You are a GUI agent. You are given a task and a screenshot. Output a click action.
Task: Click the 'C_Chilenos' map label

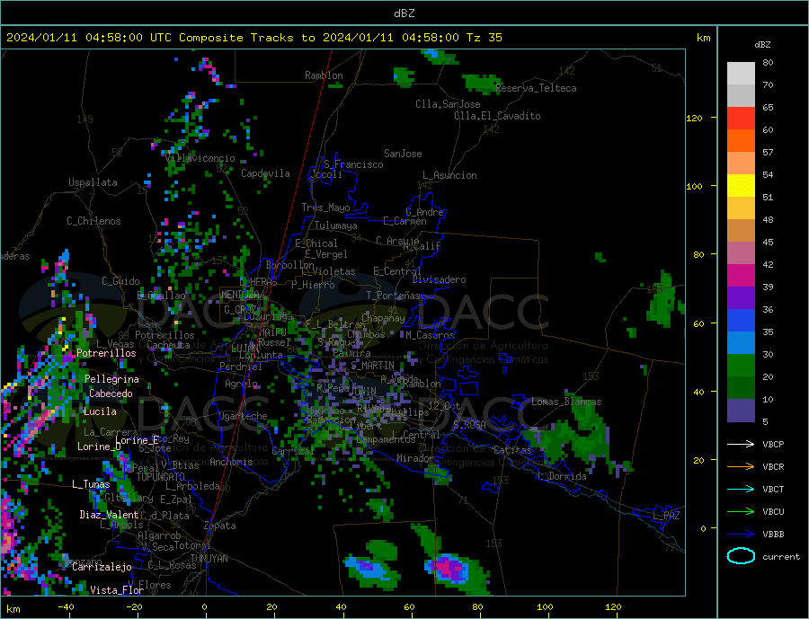93,221
